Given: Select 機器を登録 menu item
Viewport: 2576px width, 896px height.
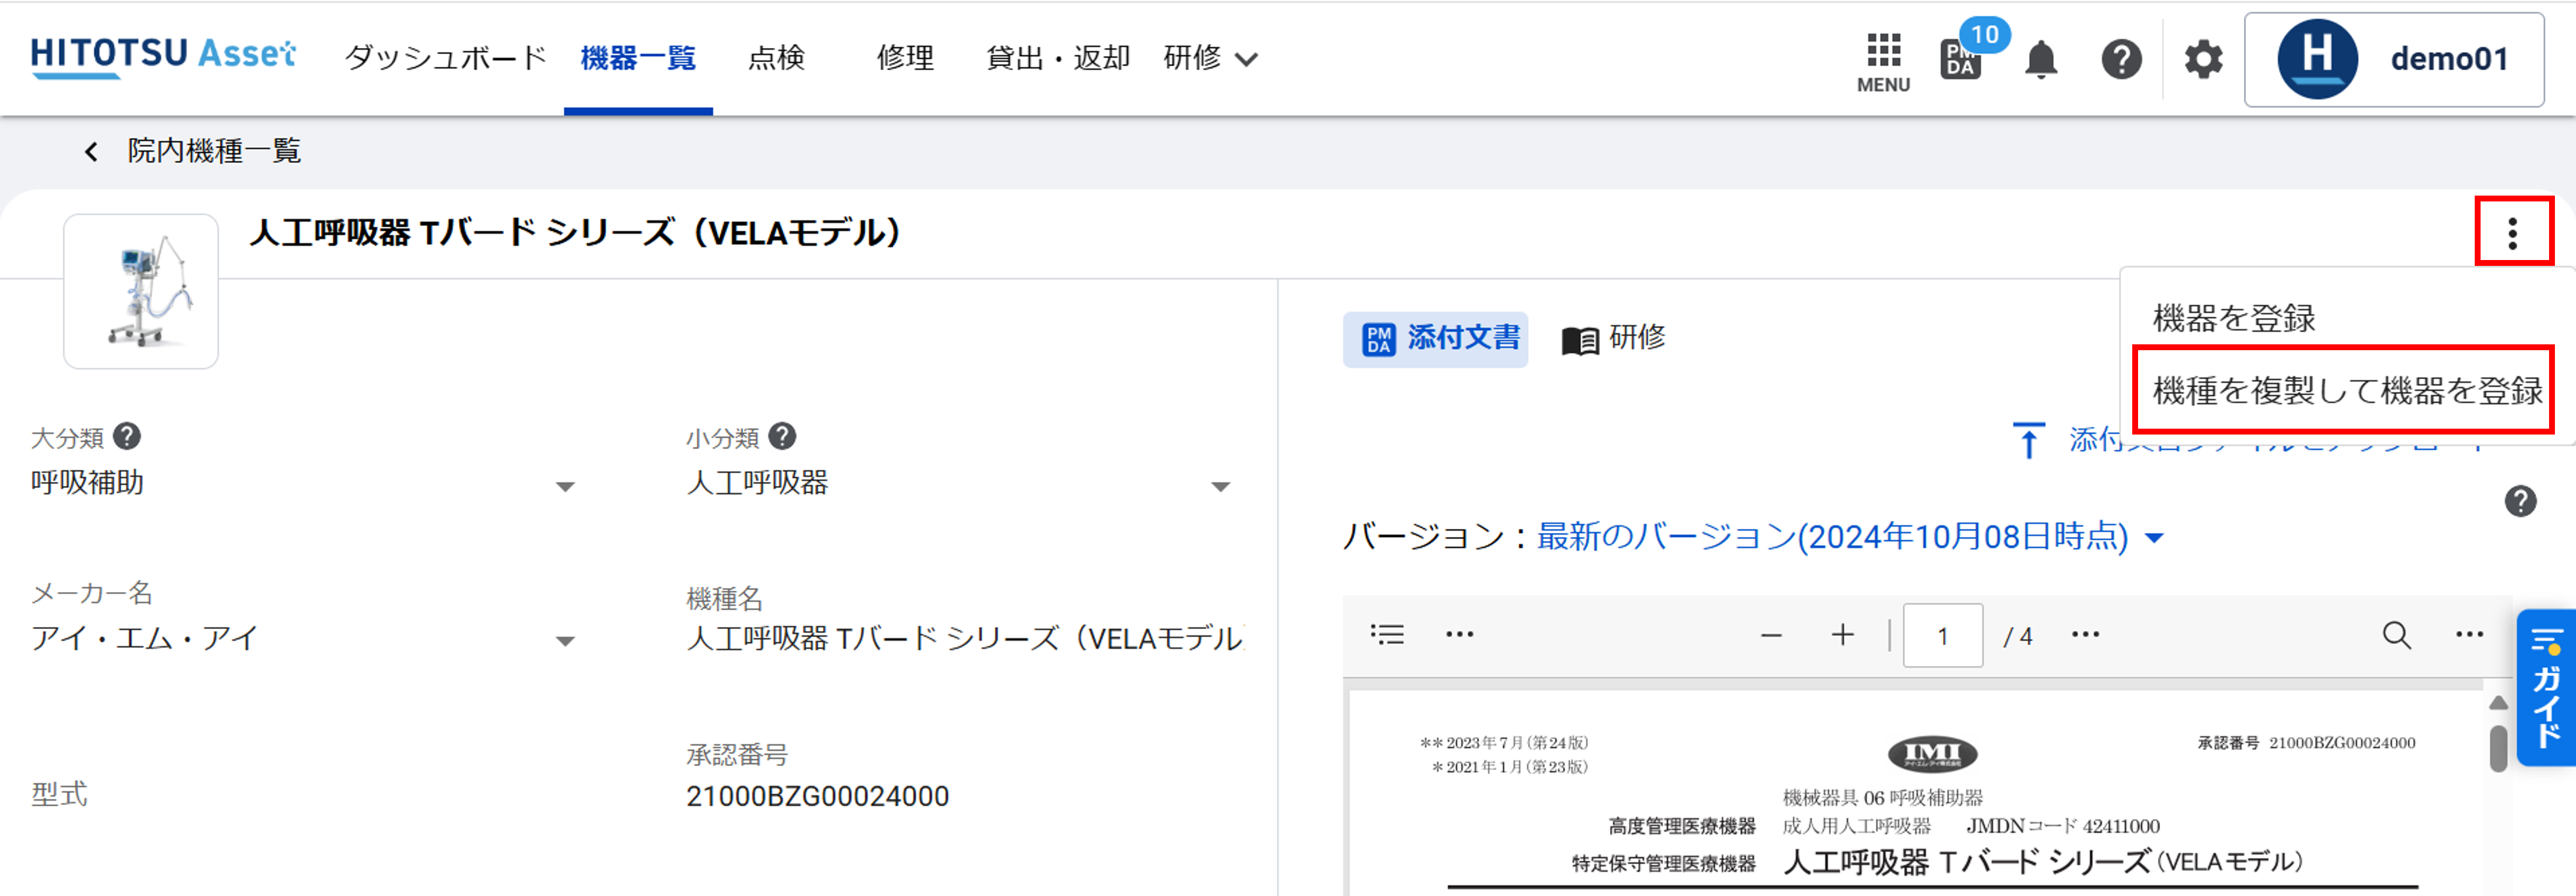Looking at the screenshot, I should 2234,318.
